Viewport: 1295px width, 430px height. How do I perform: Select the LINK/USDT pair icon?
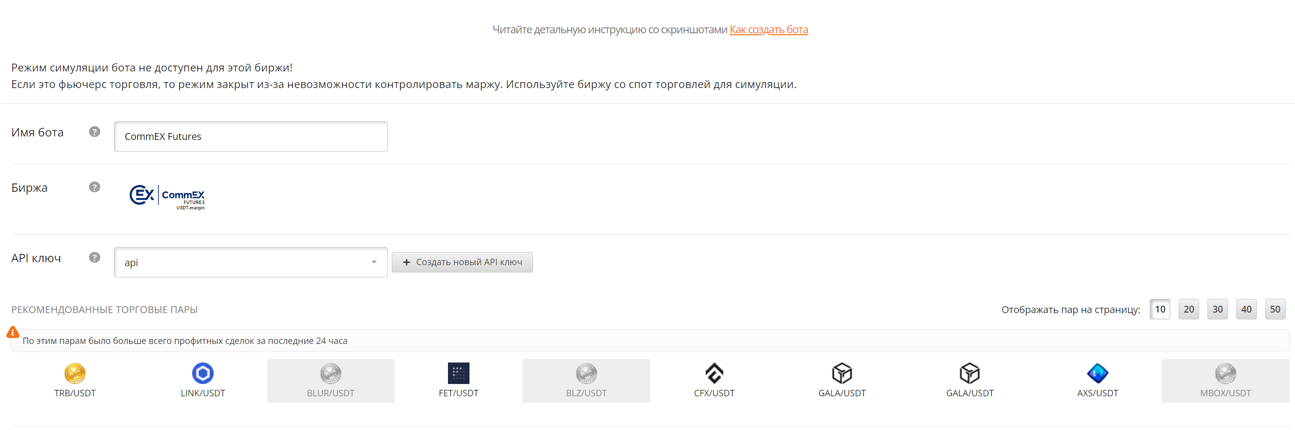click(x=202, y=373)
